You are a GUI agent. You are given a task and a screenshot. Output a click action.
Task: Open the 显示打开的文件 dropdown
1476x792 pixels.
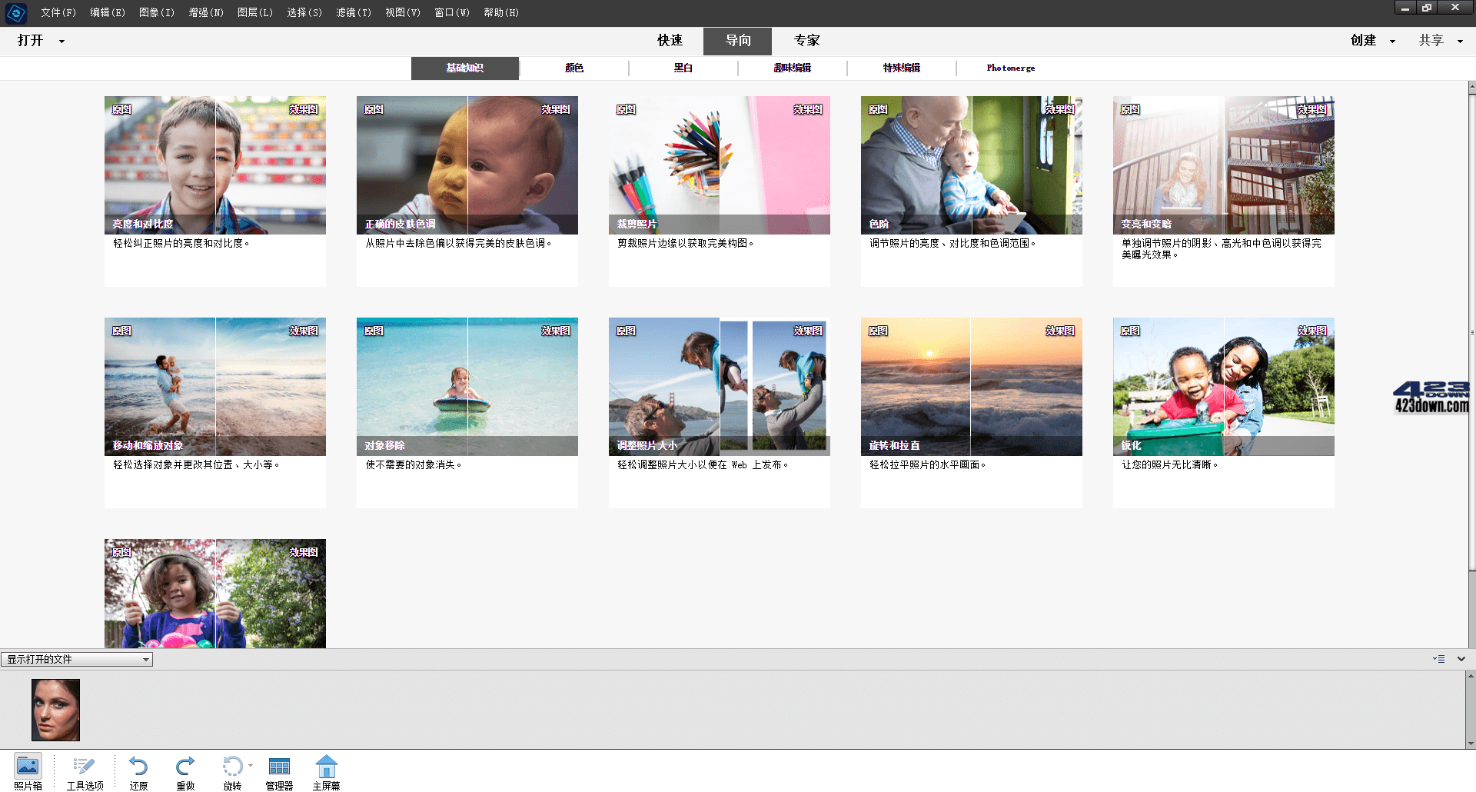76,659
